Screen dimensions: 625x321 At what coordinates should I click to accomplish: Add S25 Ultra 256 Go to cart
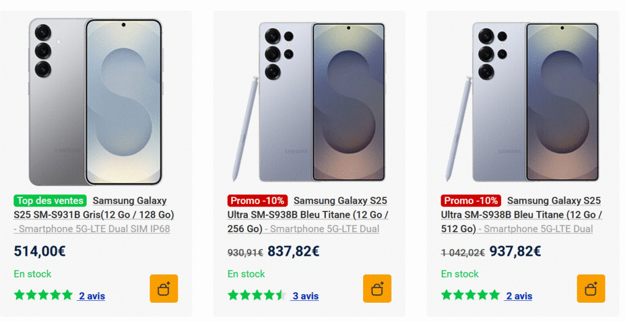pos(377,289)
